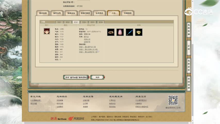Click the horizontal scrollbar right arrow
This screenshot has width=220, height=124.
click(x=190, y=123)
